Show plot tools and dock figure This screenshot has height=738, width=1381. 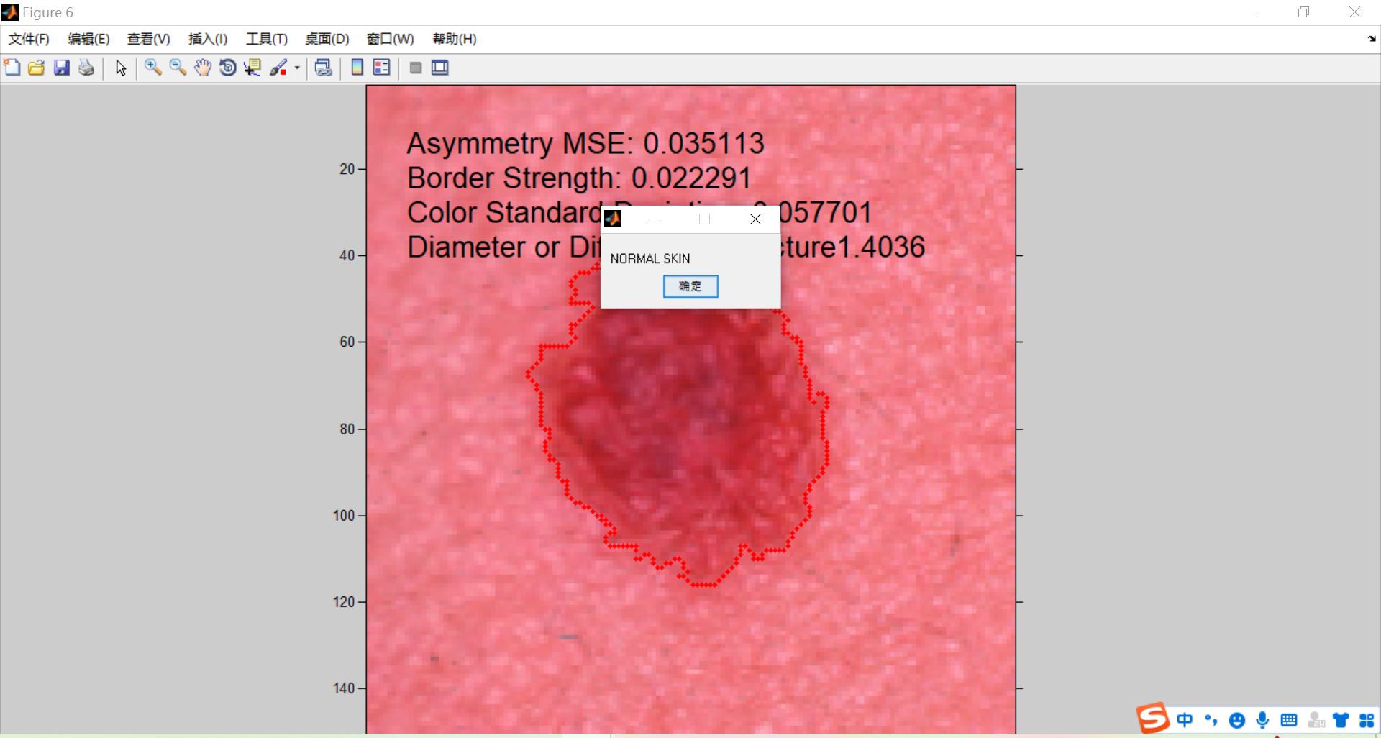click(x=439, y=68)
